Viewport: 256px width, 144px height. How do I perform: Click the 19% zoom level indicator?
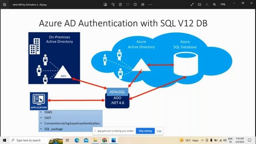223,4
